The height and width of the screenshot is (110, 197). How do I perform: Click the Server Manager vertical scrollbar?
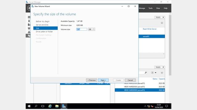click(170, 45)
